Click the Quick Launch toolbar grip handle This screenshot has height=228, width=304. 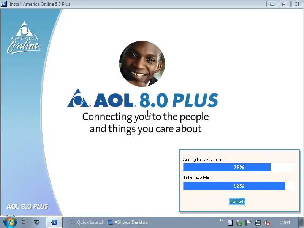(x=73, y=222)
